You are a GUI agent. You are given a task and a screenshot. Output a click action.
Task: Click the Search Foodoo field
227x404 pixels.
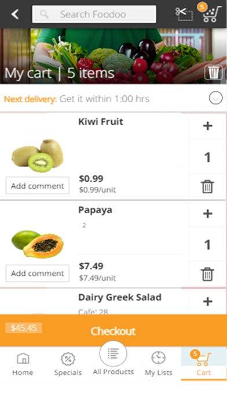pos(94,14)
